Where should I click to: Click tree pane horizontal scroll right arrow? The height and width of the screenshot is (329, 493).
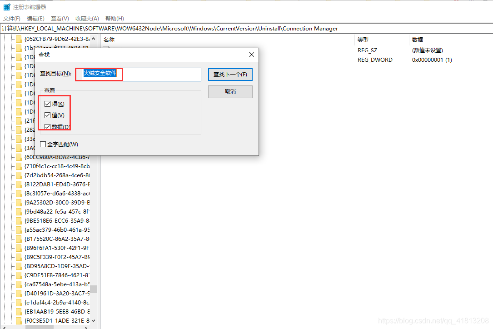point(86,328)
